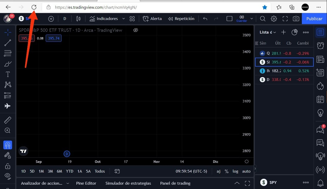Open the airplane icons tool
Viewport: 327px width, 189px height.
click(8, 106)
